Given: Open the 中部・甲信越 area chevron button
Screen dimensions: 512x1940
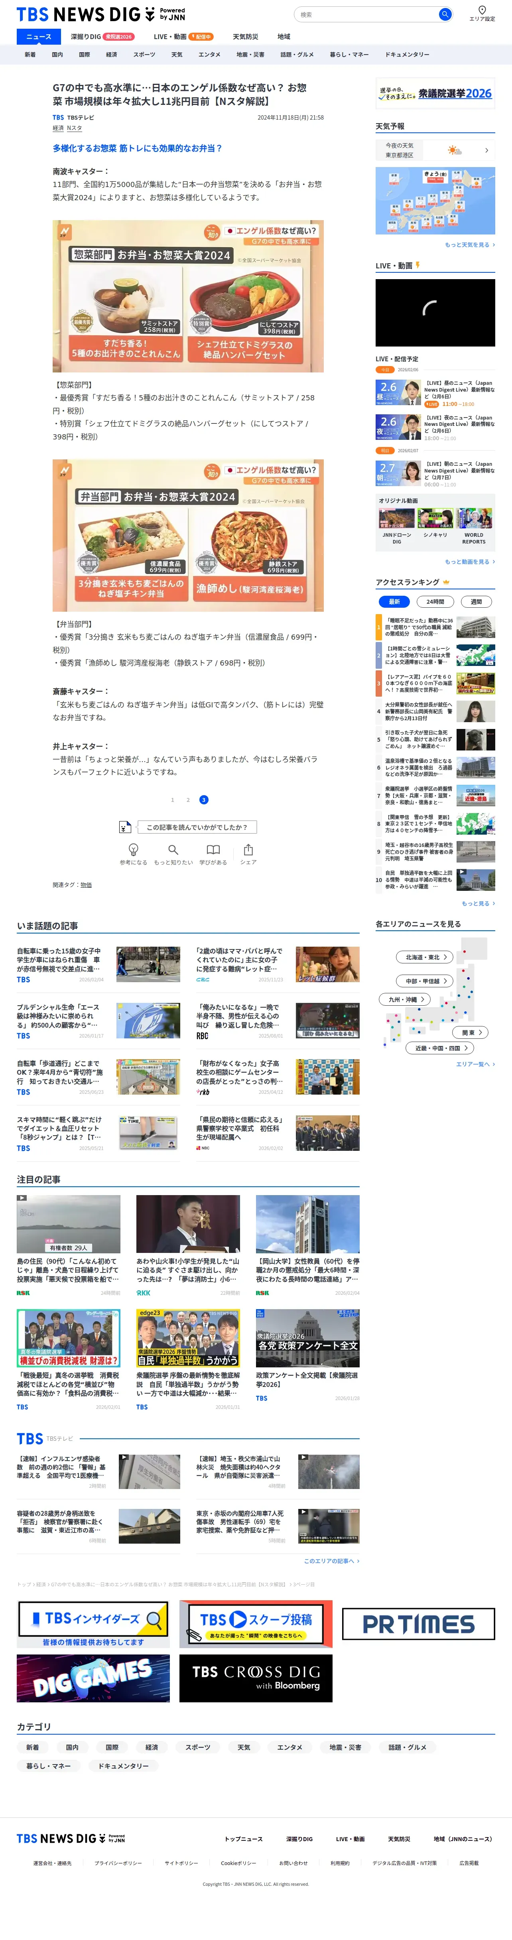Looking at the screenshot, I should pyautogui.click(x=425, y=981).
